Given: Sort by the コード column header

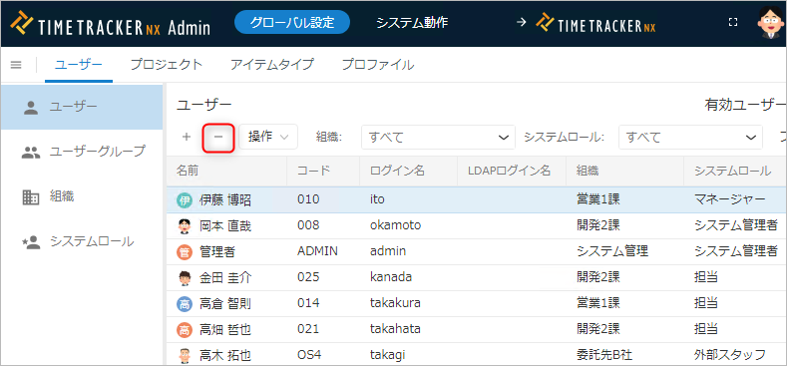Looking at the screenshot, I should [313, 171].
